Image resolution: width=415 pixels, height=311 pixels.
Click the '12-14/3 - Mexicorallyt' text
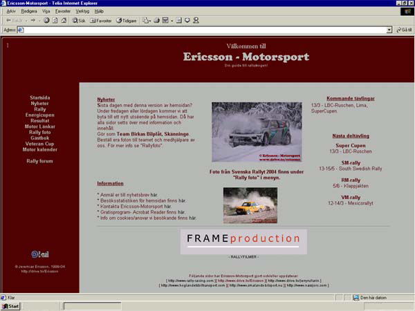click(351, 203)
